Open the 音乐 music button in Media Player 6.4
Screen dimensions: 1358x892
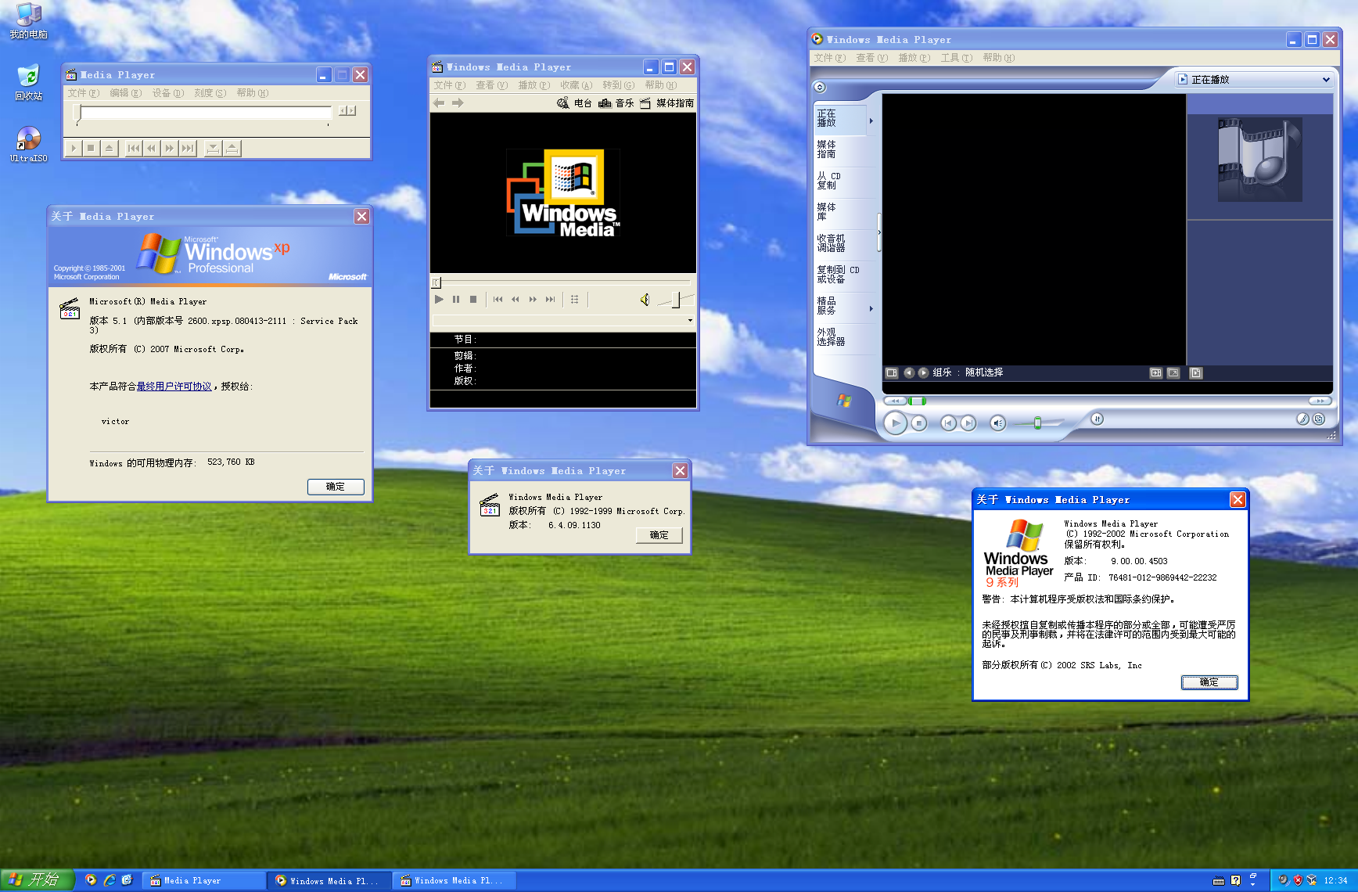click(x=616, y=103)
